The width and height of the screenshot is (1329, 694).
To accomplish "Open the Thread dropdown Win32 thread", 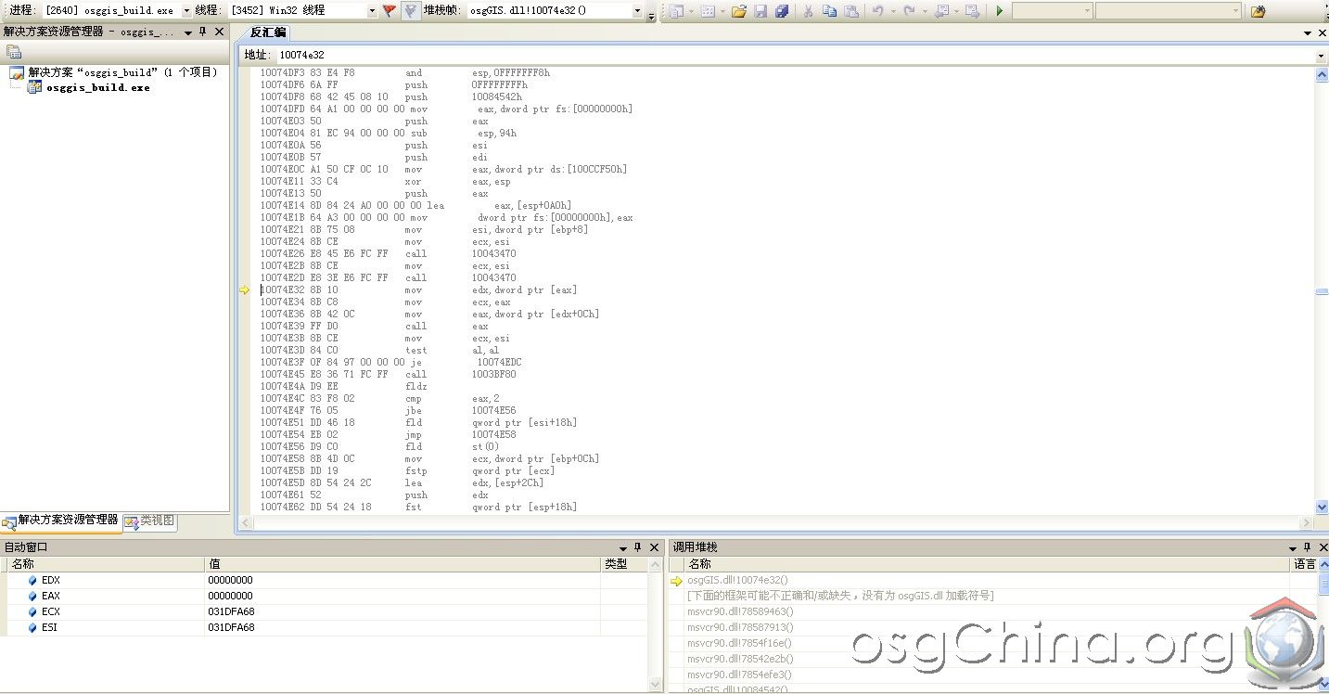I will point(373,11).
